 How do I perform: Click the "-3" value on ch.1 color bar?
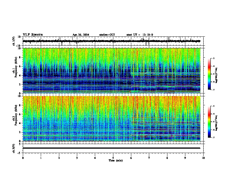coord(213,58)
